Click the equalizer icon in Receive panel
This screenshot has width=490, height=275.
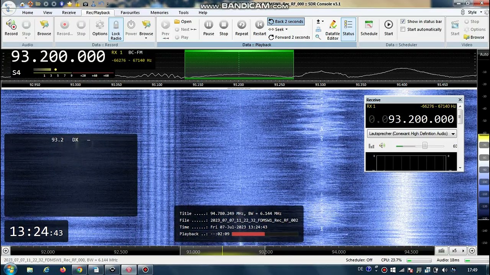[x=371, y=146]
